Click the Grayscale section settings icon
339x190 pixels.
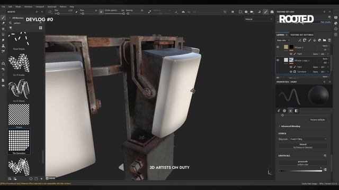pyautogui.click(x=325, y=156)
